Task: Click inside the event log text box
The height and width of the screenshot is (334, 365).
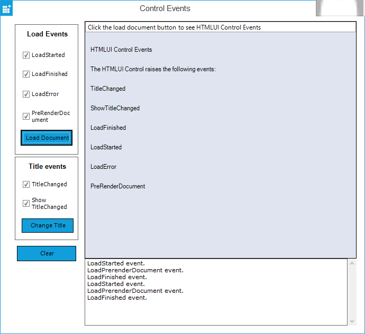Action: [212, 311]
